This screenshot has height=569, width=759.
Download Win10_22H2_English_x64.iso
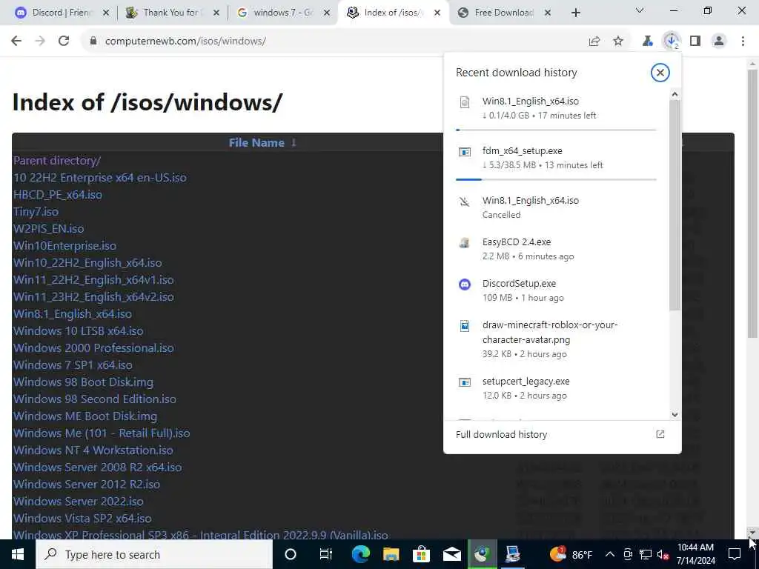click(x=87, y=263)
